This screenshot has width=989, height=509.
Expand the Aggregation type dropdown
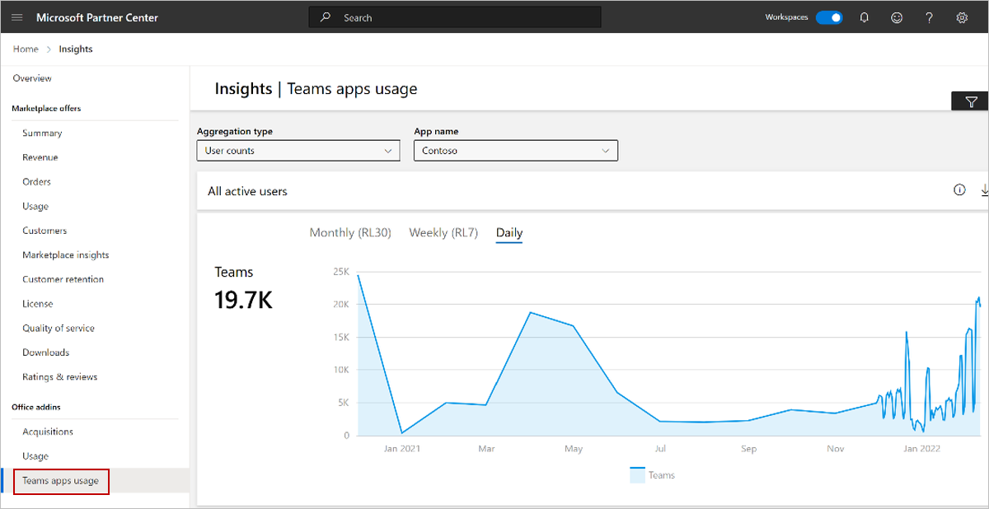click(x=298, y=151)
